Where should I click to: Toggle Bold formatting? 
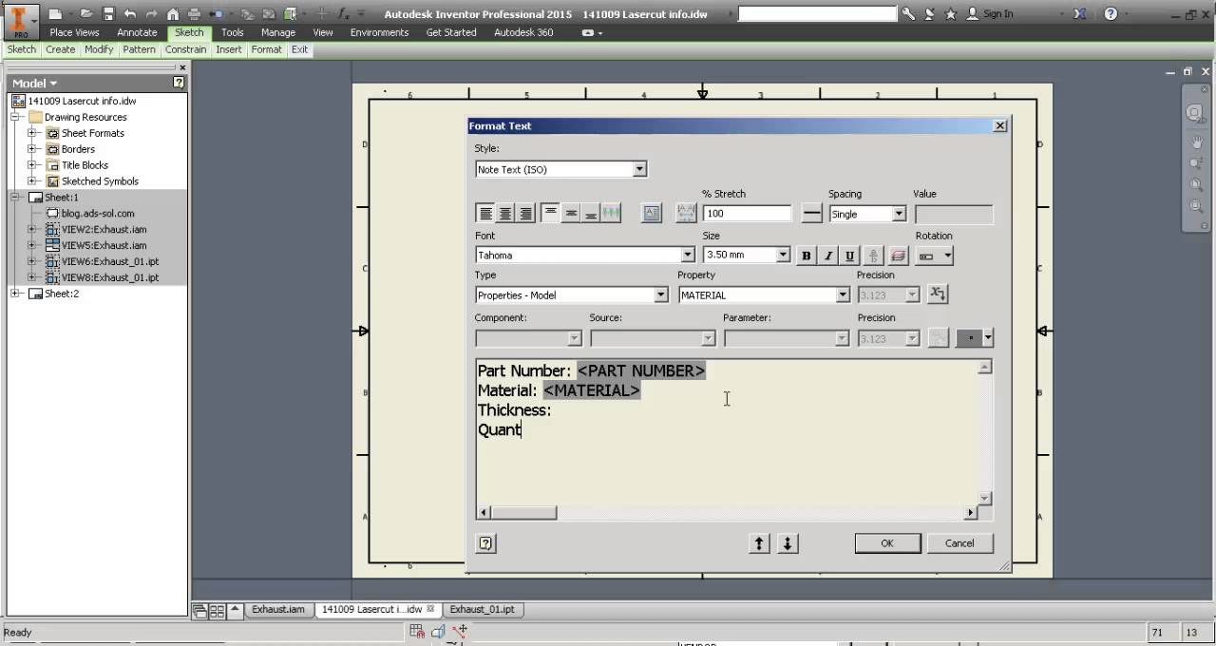(807, 256)
